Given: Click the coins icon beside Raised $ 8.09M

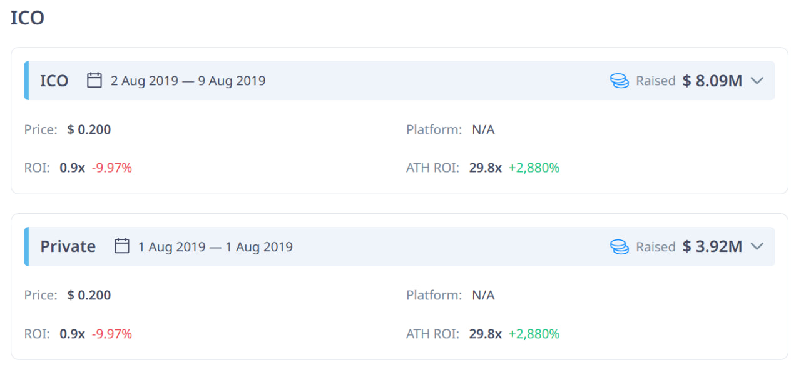Looking at the screenshot, I should click(620, 81).
